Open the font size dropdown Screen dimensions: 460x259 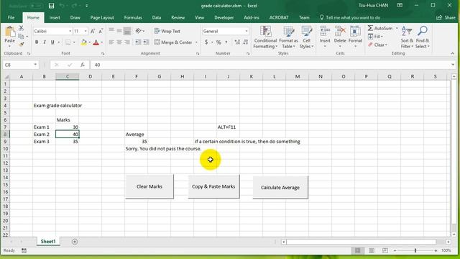pyautogui.click(x=86, y=31)
